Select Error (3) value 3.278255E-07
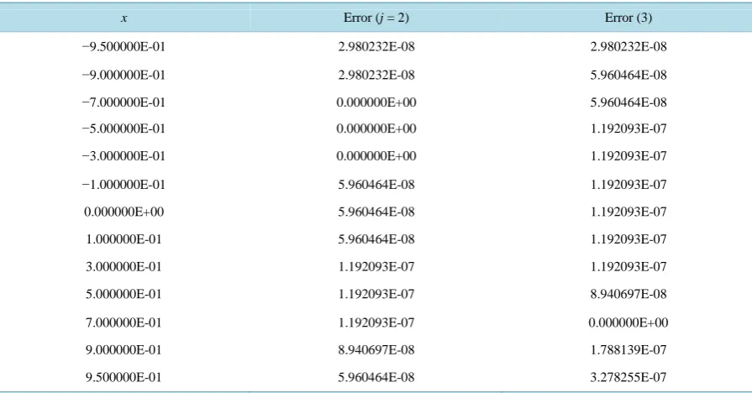This screenshot has width=752, height=393. click(628, 377)
